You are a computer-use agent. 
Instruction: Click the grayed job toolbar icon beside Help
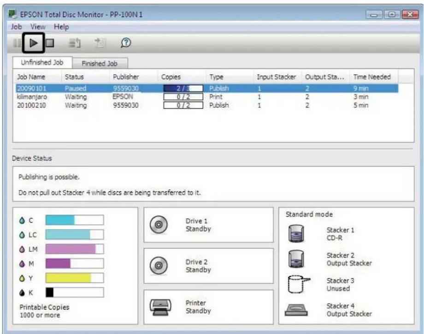coord(100,43)
